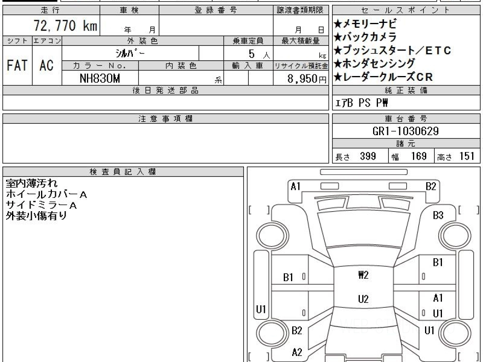483x362 pixels.
Task: Select the ★メモリーナビ sales point
Action: pyautogui.click(x=366, y=24)
